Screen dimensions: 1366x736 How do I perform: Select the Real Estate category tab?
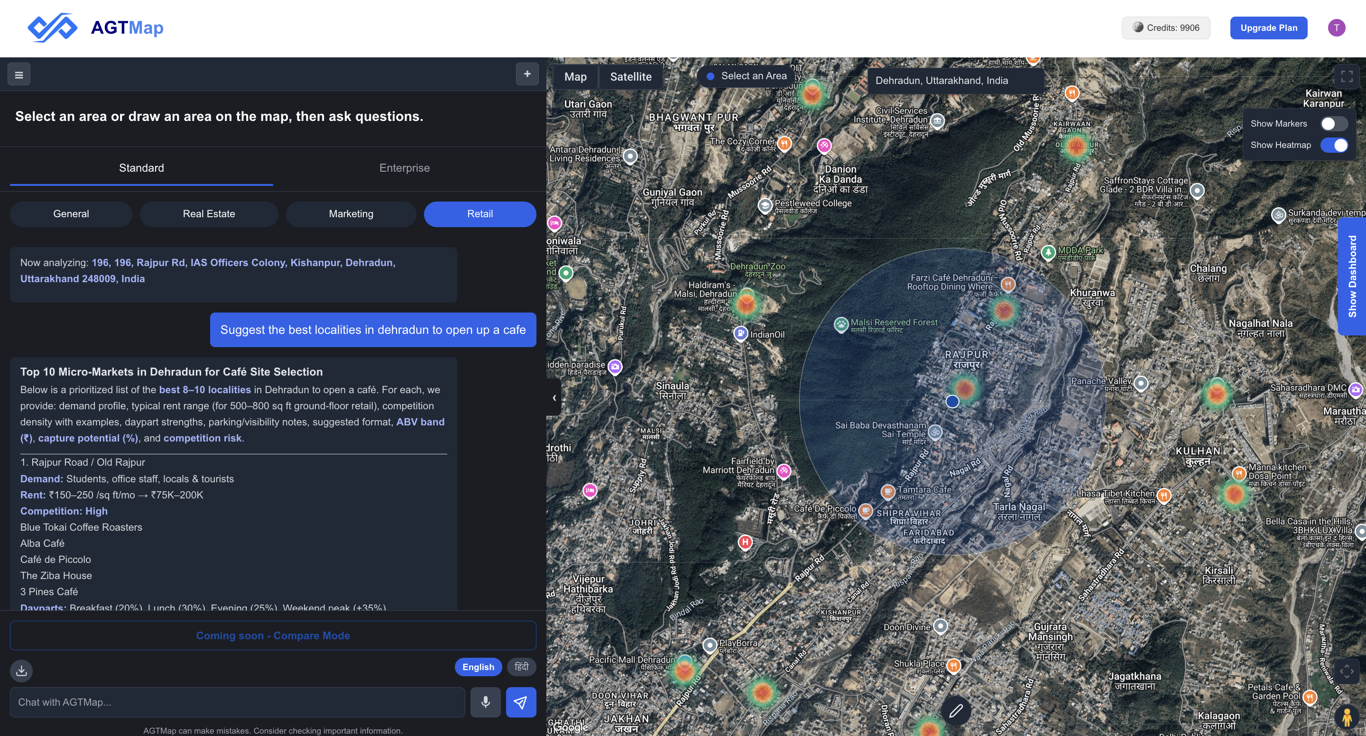[x=208, y=214]
